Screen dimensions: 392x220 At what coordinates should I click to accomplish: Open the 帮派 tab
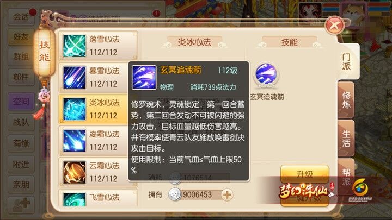point(346,176)
